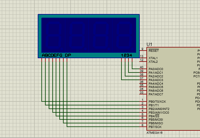
Task: Click the U1 component reference label
Action: (x=149, y=44)
